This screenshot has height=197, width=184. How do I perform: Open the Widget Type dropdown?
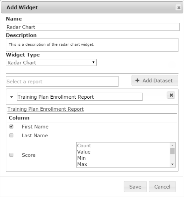coord(51,62)
